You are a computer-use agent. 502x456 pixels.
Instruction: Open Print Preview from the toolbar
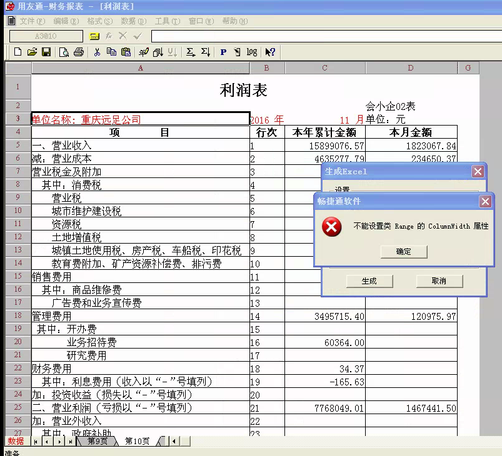64,52
